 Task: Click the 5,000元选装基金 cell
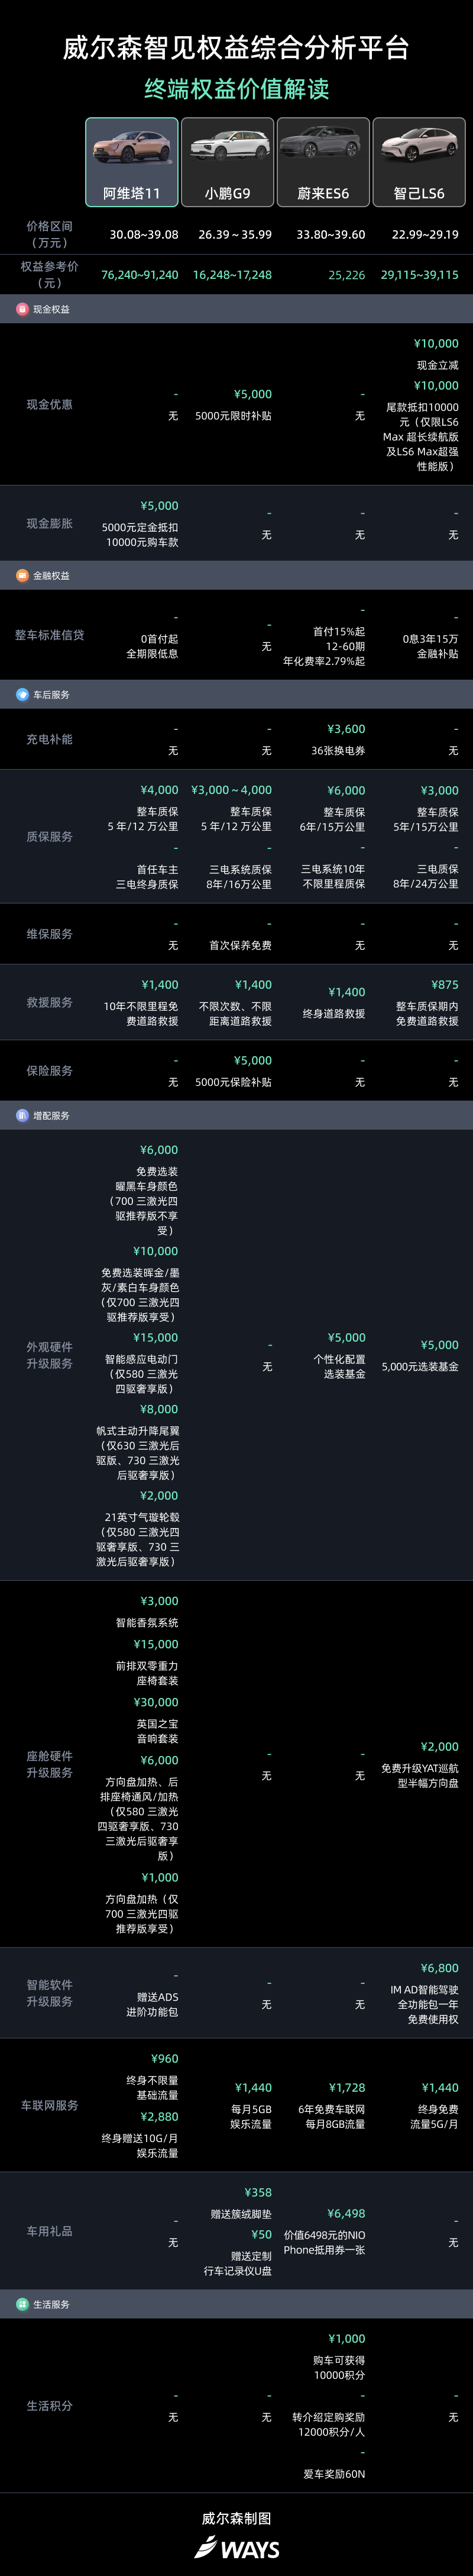tap(420, 1367)
